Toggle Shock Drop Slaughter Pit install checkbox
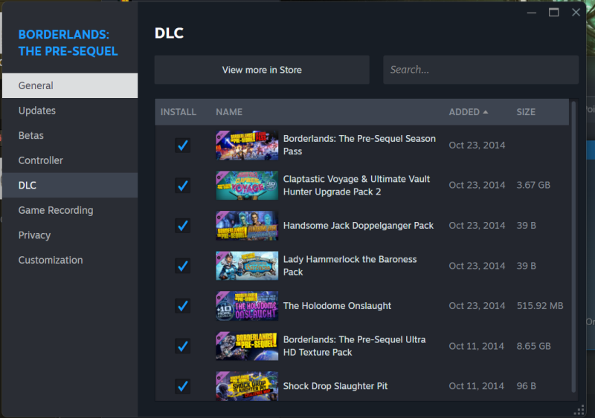This screenshot has width=595, height=418. (182, 386)
